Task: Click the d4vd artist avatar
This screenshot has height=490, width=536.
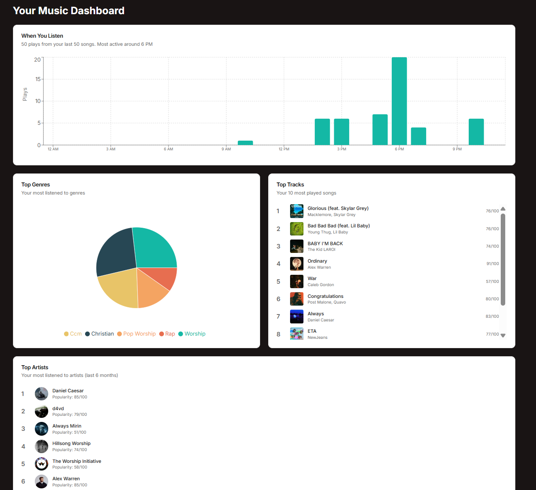Action: [41, 411]
